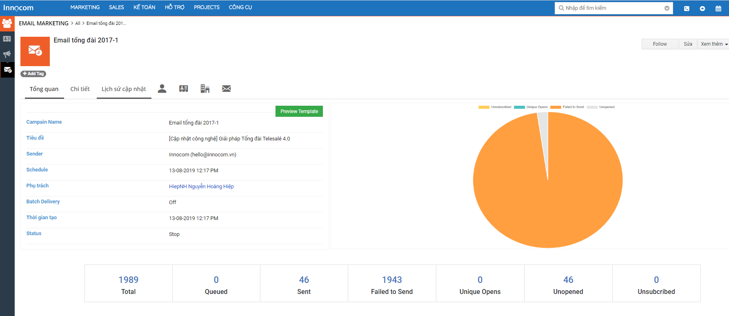Open the search box dropdown arrow

click(x=667, y=8)
